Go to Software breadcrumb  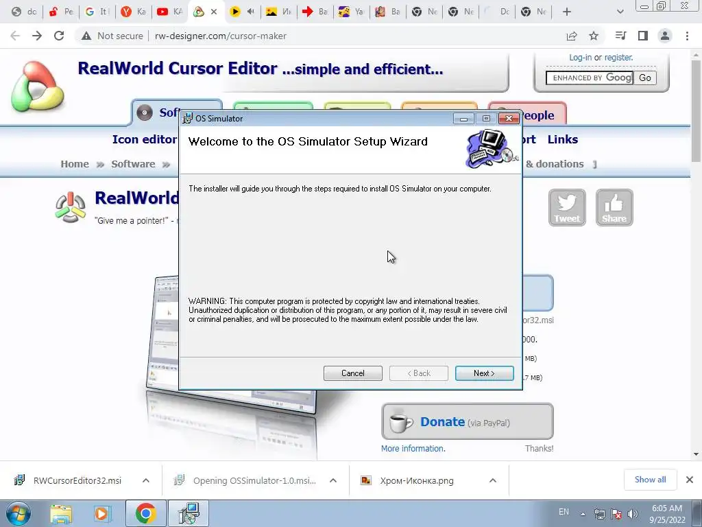[133, 164]
